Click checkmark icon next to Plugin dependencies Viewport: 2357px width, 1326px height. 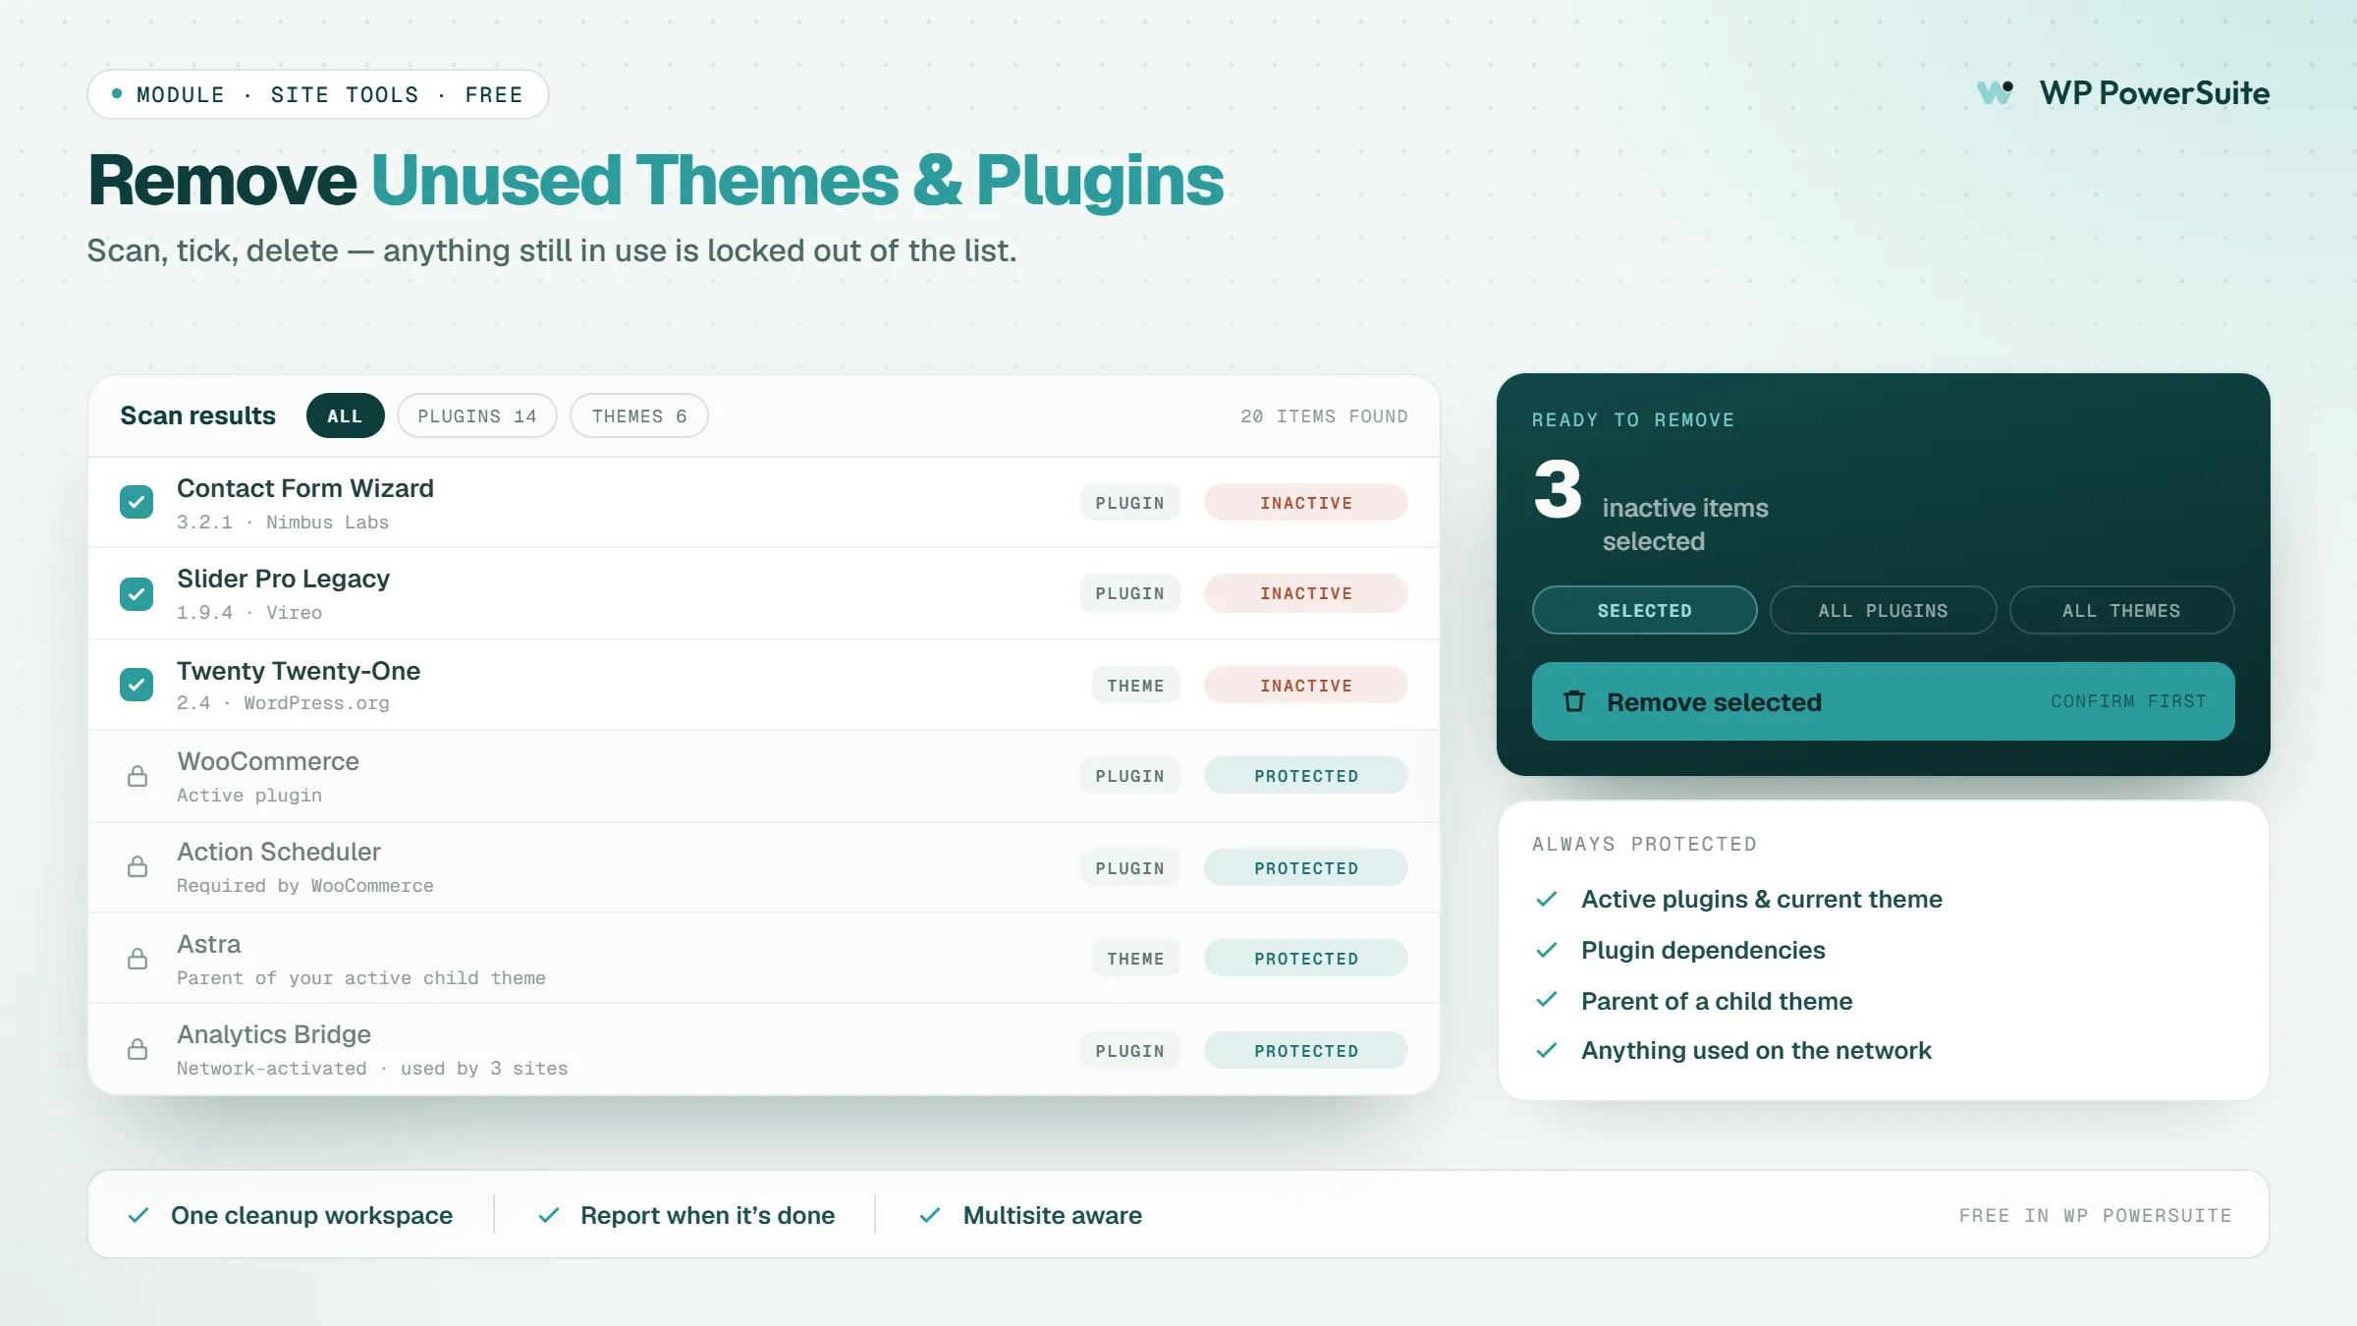(x=1547, y=950)
